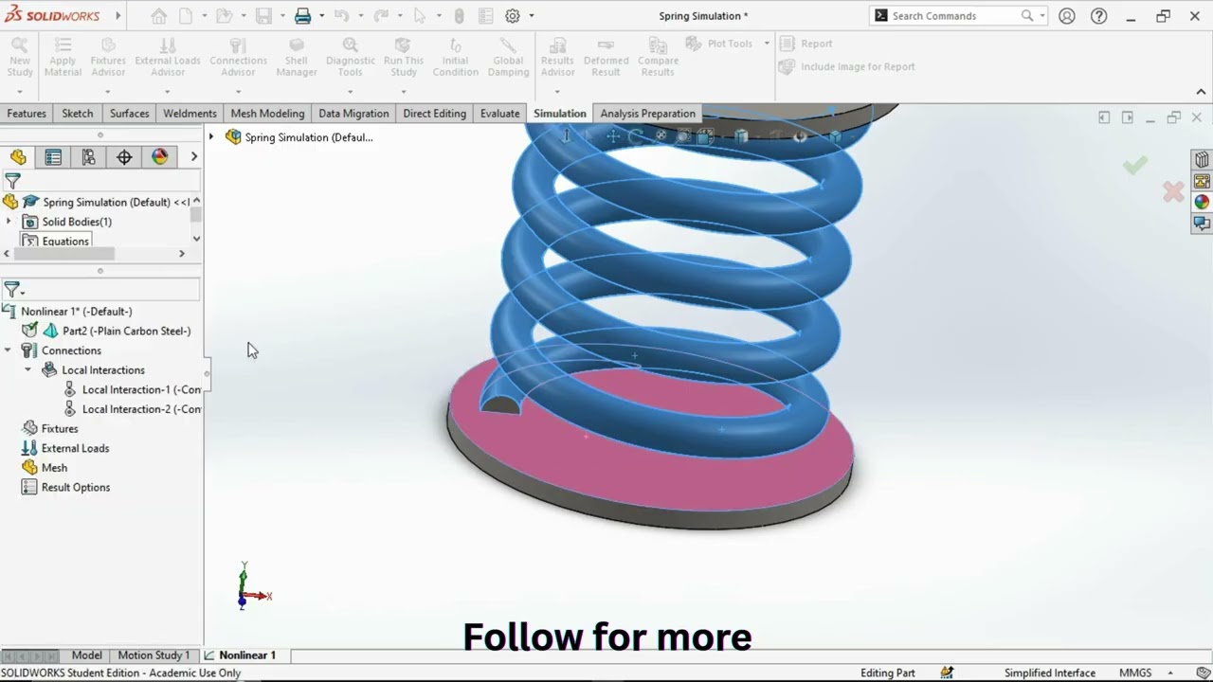Collapse the Connections tree node
The width and height of the screenshot is (1213, 682).
[x=8, y=350]
